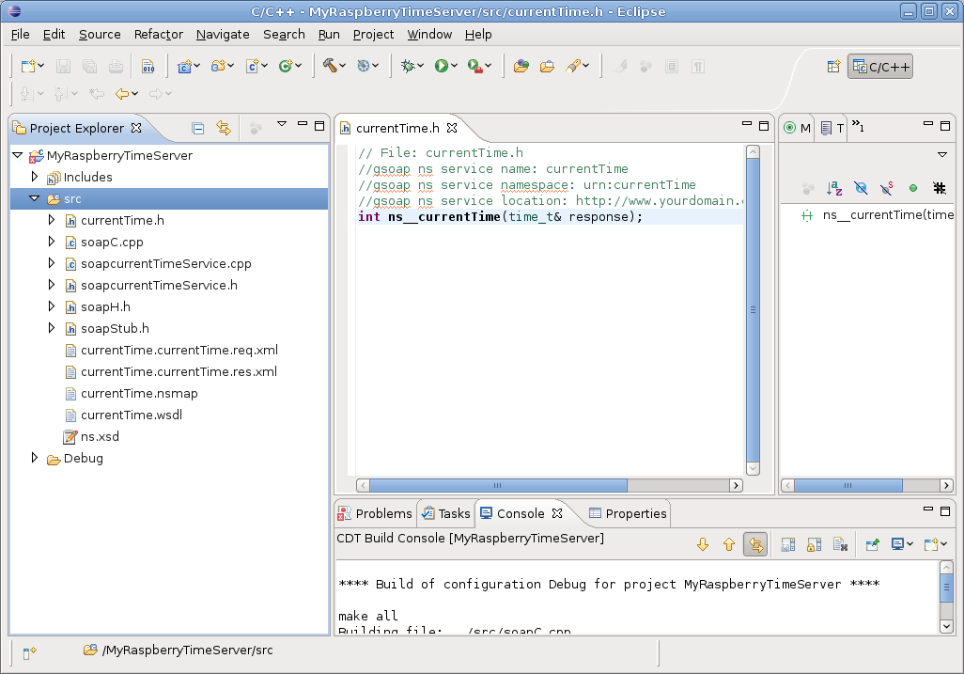Screen dimensions: 964x674
Task: Toggle Hide Static Members in Outline
Action: (x=887, y=188)
